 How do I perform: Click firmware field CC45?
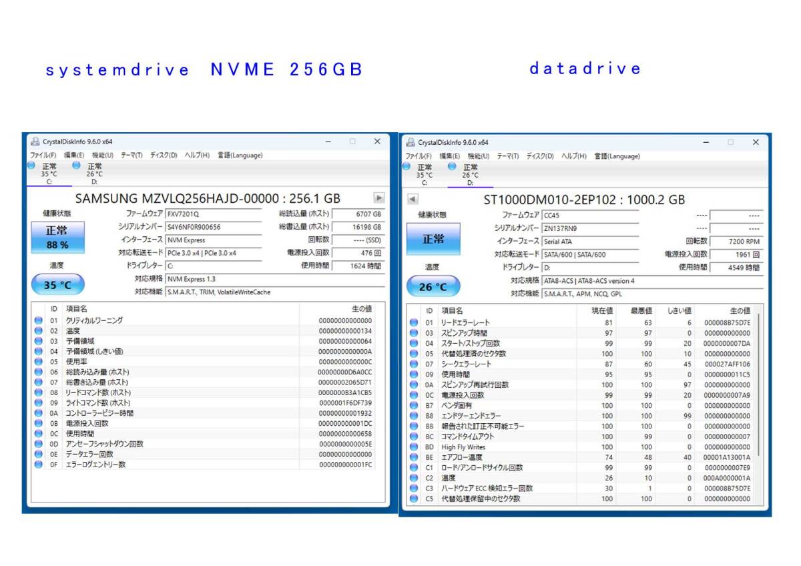click(590, 216)
